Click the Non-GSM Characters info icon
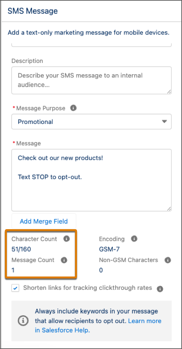The height and width of the screenshot is (349, 182). pos(168,260)
